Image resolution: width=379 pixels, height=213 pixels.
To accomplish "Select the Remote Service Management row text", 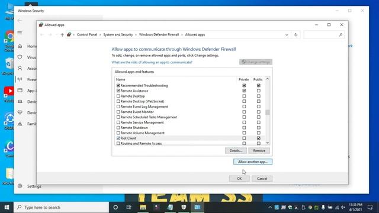I will point(142,122).
